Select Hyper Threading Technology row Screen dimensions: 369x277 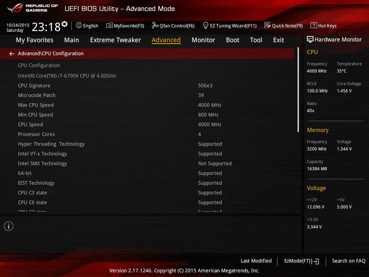tap(147, 144)
